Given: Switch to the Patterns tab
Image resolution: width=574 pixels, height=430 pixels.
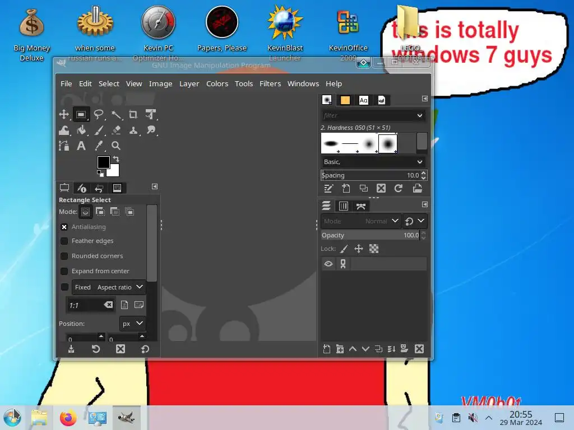Looking at the screenshot, I should pyautogui.click(x=345, y=100).
